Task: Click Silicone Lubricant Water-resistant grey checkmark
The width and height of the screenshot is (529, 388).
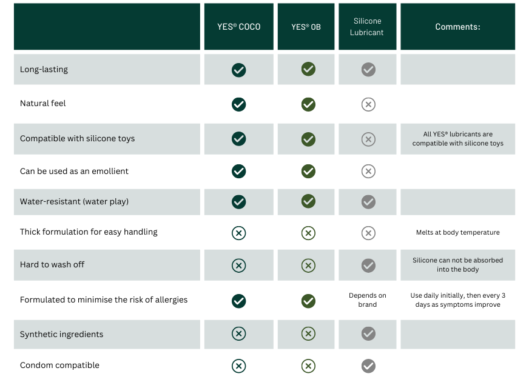Action: coord(368,202)
